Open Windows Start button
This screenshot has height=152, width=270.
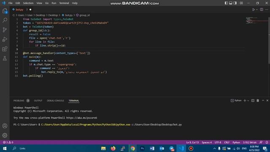[x=5, y=148]
